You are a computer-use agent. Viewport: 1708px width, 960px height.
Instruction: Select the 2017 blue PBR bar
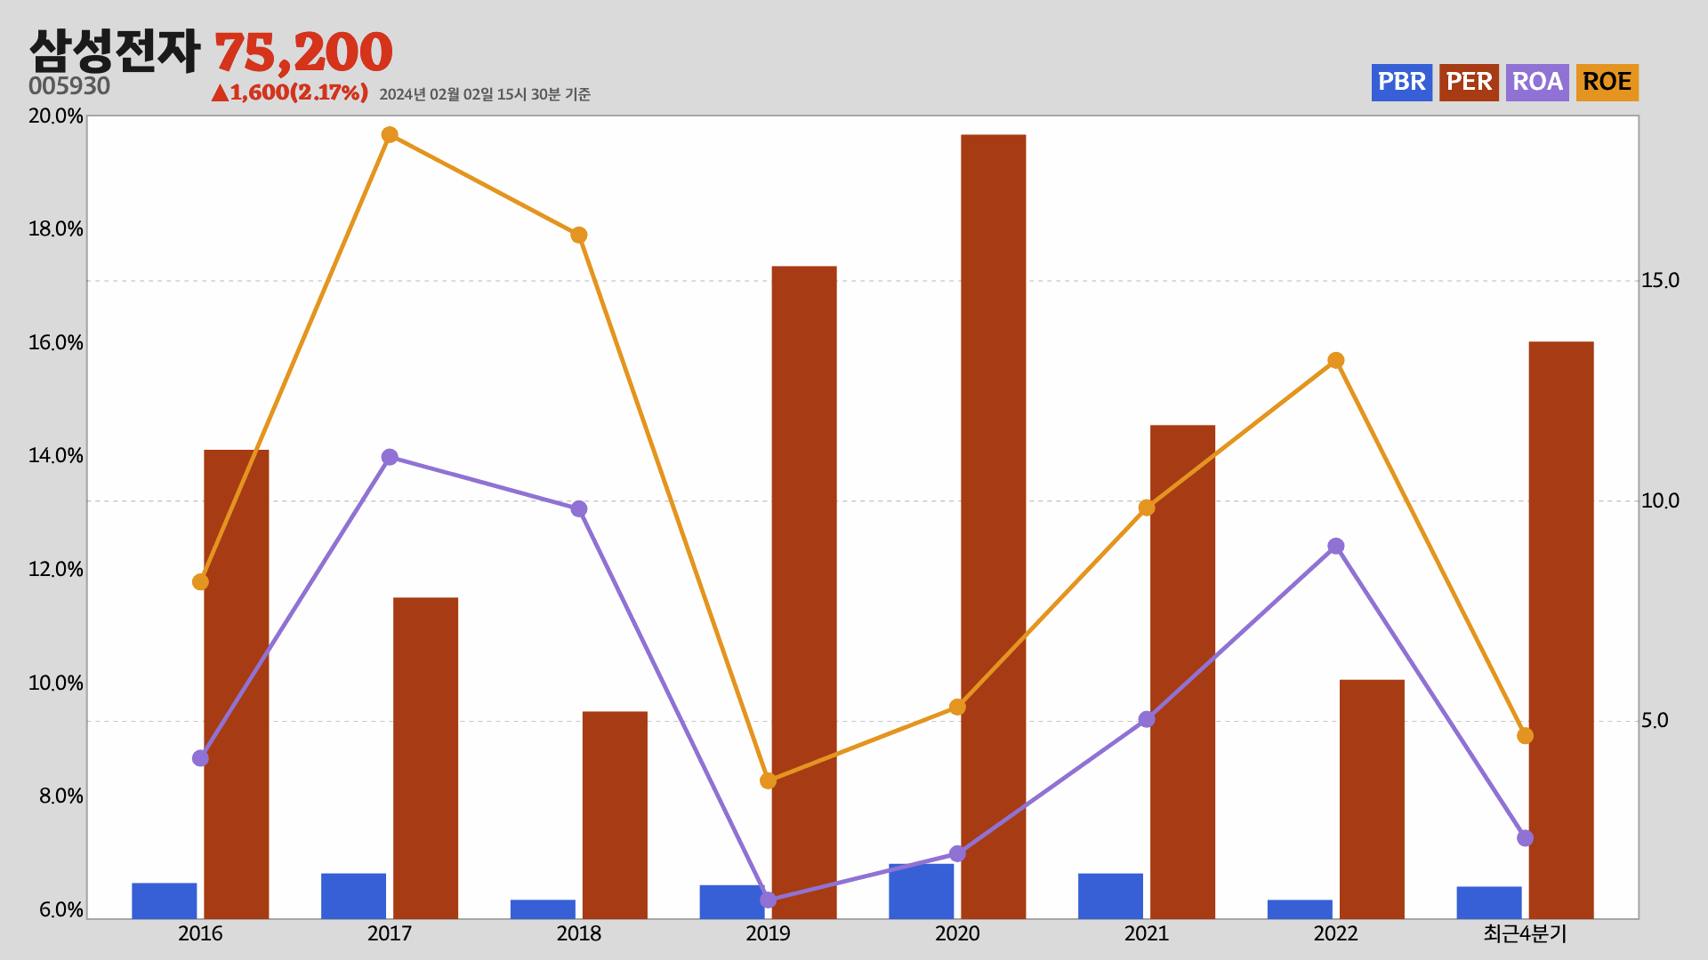(x=354, y=896)
